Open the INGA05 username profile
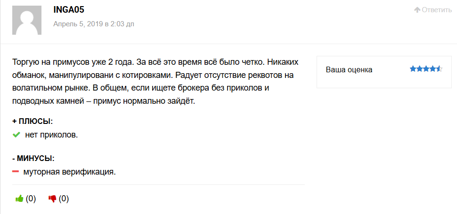This screenshot has height=214, width=457. [x=69, y=10]
